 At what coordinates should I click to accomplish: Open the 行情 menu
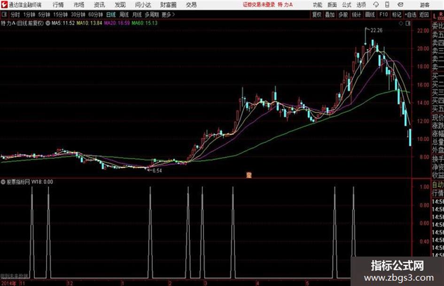click(x=58, y=5)
